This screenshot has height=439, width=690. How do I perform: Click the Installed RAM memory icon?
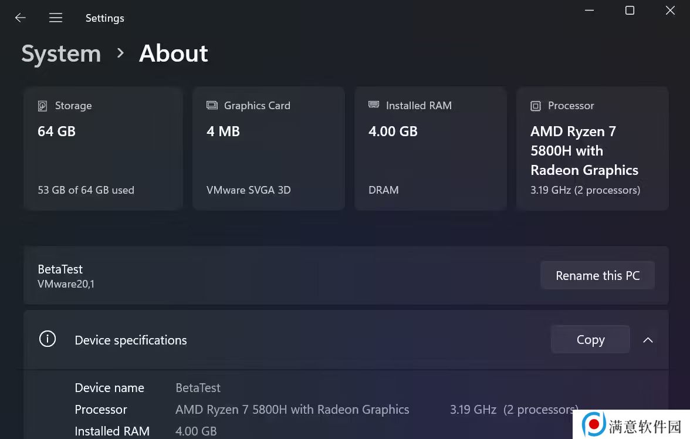click(x=374, y=105)
